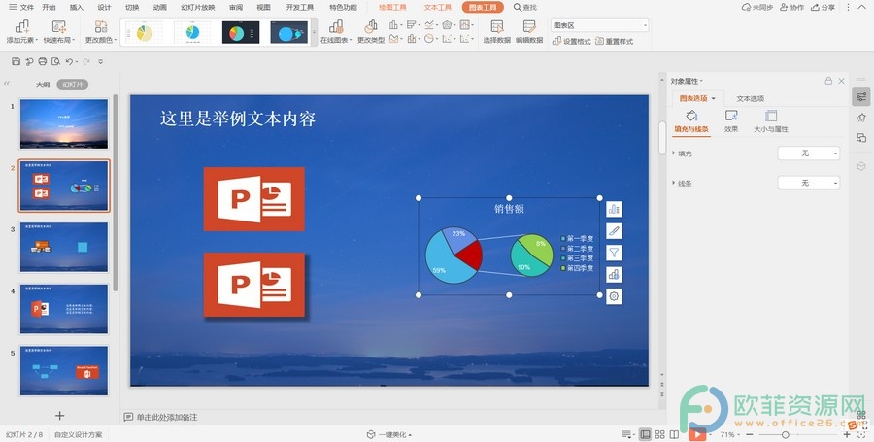Open the Line (线条) 无 dropdown

[809, 183]
